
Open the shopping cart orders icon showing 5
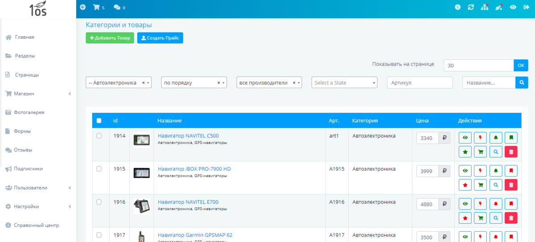(99, 8)
